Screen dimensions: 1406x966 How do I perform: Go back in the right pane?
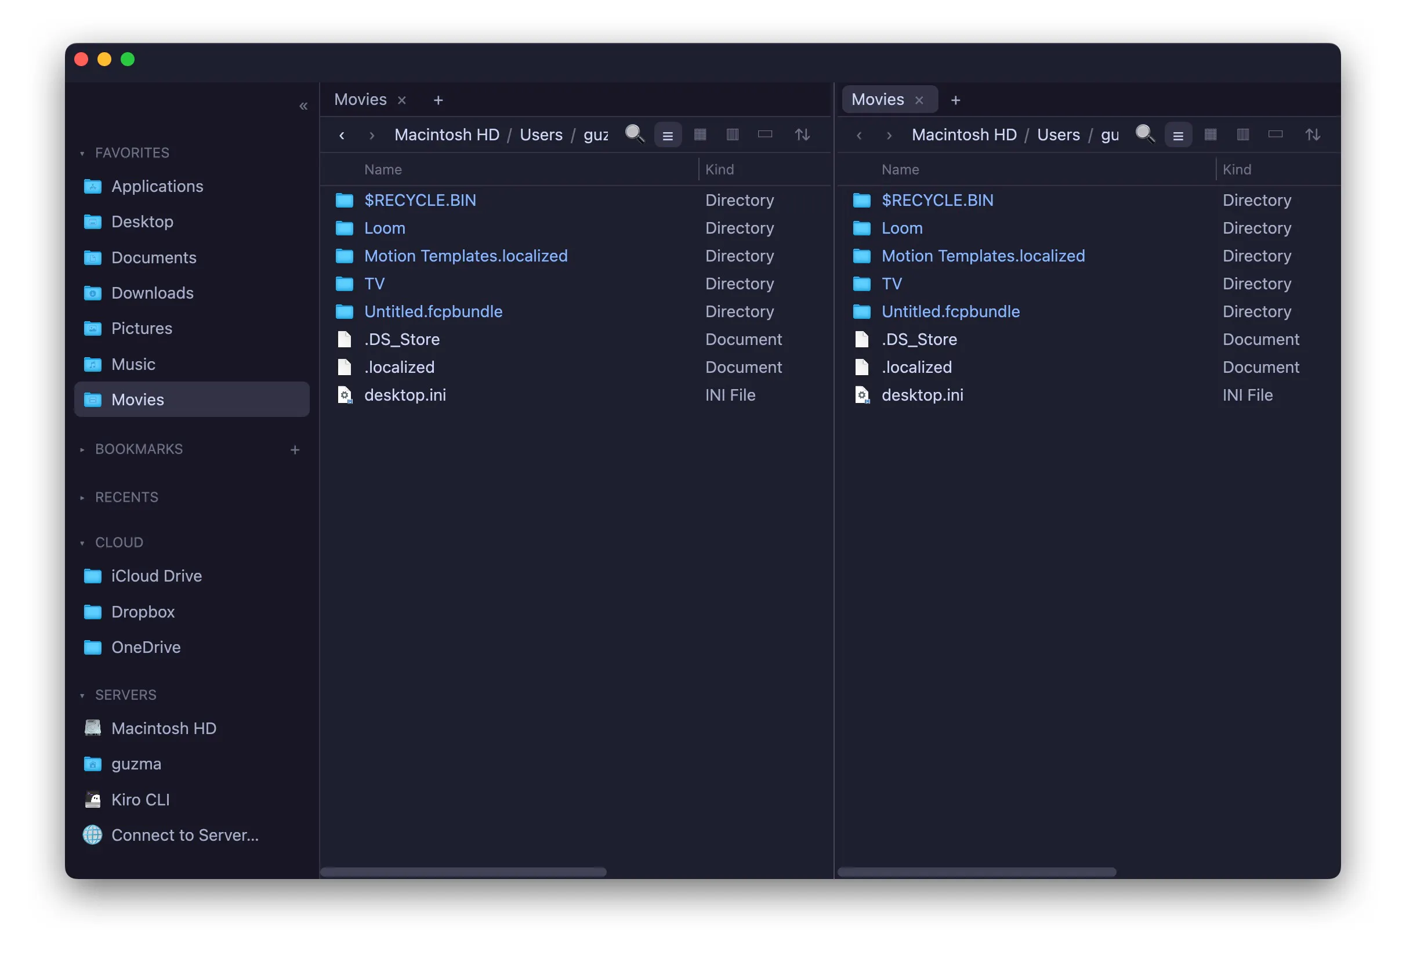(x=858, y=135)
